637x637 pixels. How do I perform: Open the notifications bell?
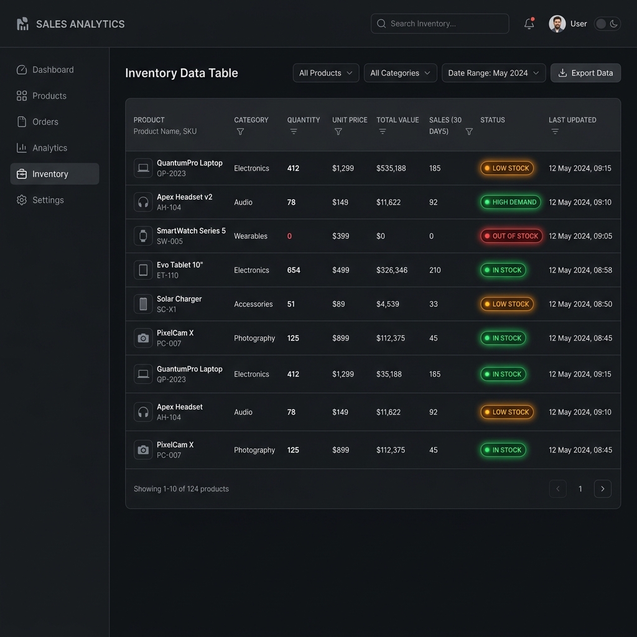point(529,24)
